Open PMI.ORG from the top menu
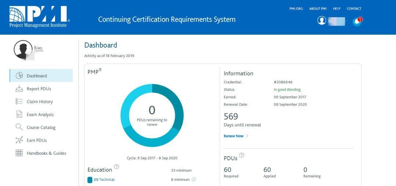The image size is (396, 186). [x=296, y=9]
